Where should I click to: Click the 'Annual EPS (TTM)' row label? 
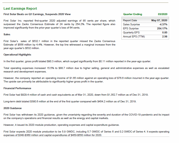(134, 37)
